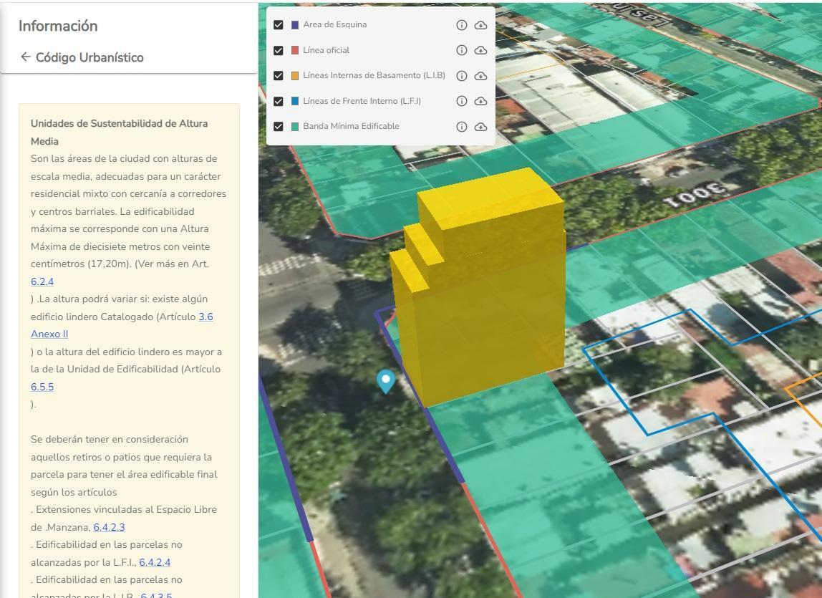822x598 pixels.
Task: Uncheck the Línea oficial layer
Action: coord(279,50)
